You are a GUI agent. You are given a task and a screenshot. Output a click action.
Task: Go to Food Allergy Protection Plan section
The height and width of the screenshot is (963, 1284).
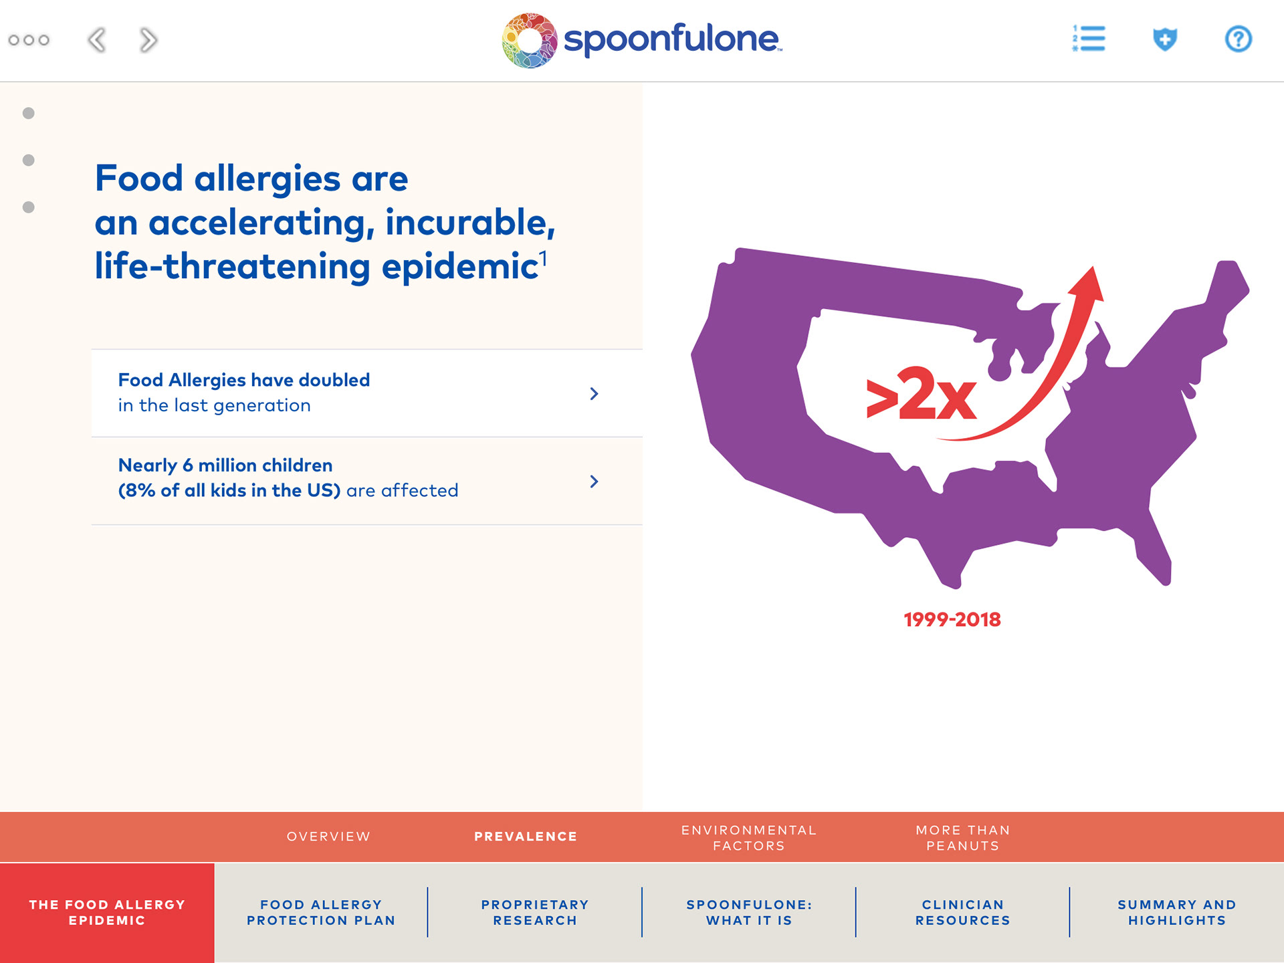point(321,912)
